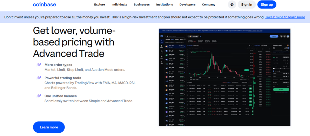310x136 pixels.
Task: Select the Orders sidebar icon in the preview
Action: [x=162, y=57]
